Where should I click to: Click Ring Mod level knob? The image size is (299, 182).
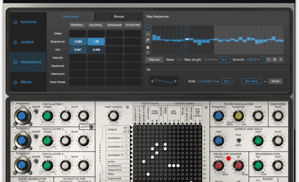tap(278, 116)
